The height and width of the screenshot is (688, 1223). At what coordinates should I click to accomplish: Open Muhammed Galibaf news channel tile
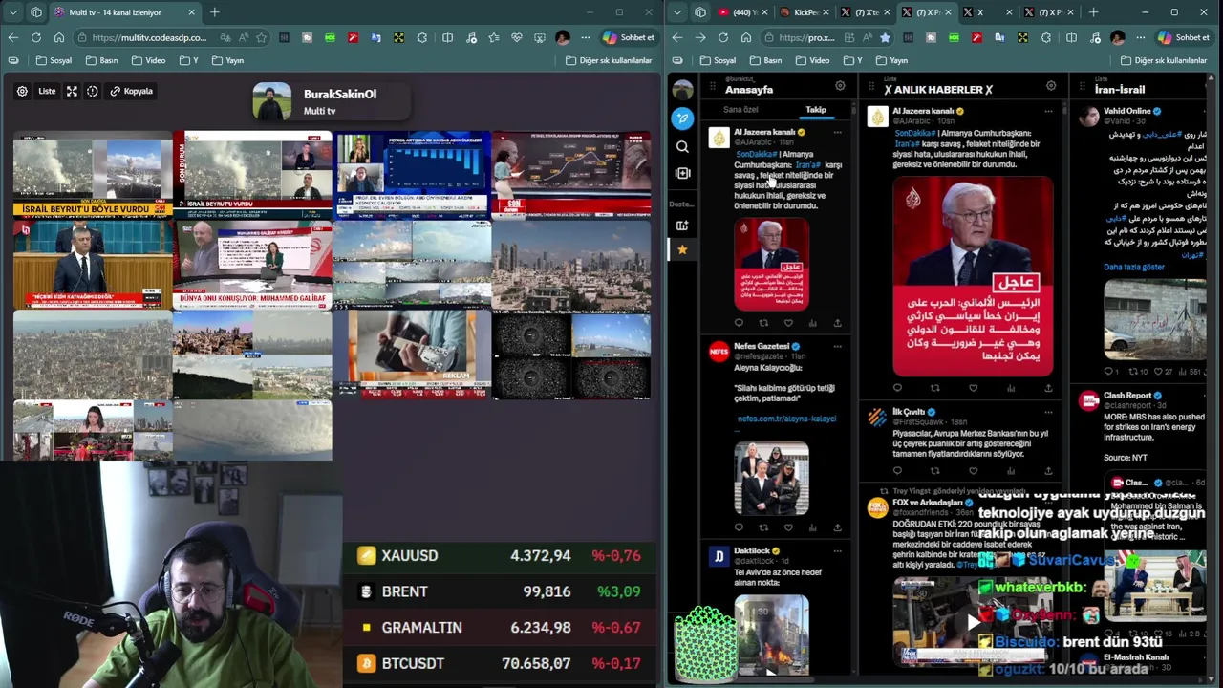[252, 264]
